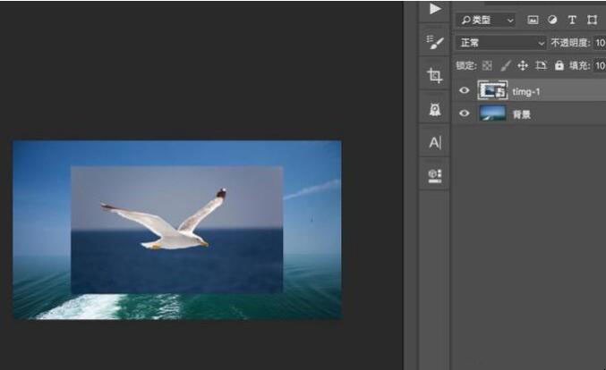Image resolution: width=606 pixels, height=370 pixels.
Task: Click the play Actions panel icon
Action: [435, 9]
